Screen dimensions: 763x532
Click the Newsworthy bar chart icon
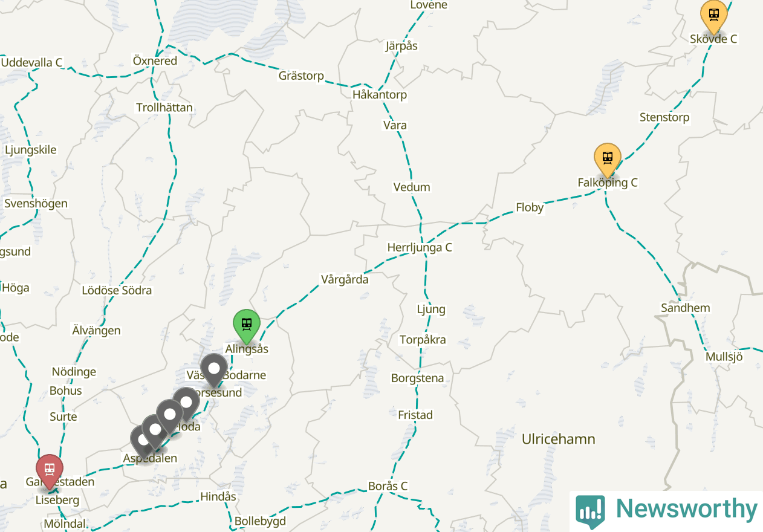click(590, 510)
